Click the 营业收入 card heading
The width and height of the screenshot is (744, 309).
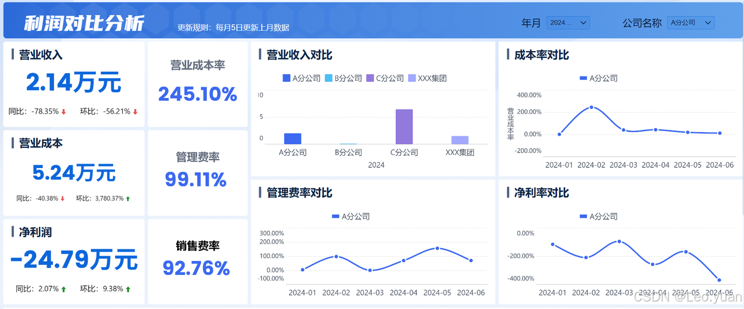point(41,54)
